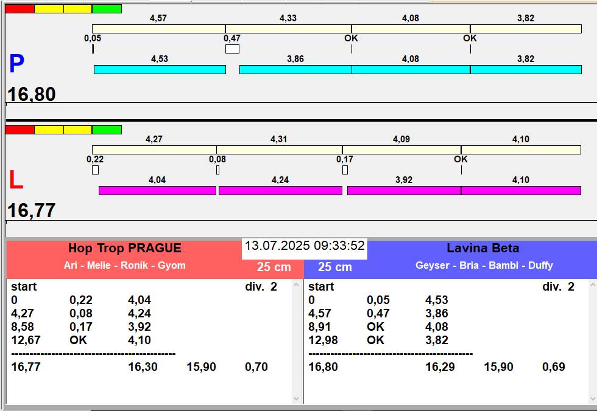Click the 25 cm jump height on blue header

(x=334, y=267)
